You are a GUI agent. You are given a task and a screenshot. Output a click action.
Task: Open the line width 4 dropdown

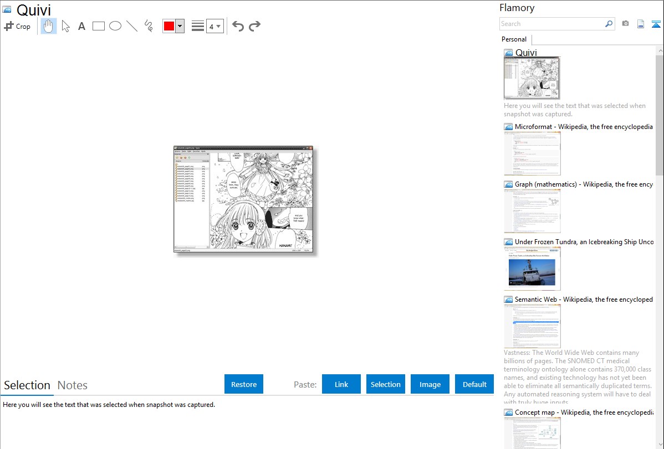[214, 26]
